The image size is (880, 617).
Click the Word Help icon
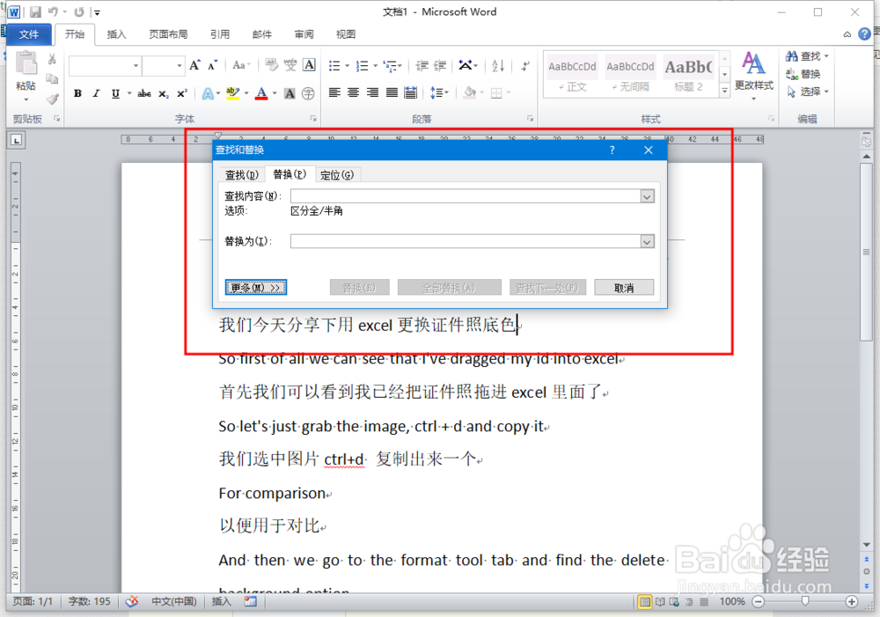864,34
